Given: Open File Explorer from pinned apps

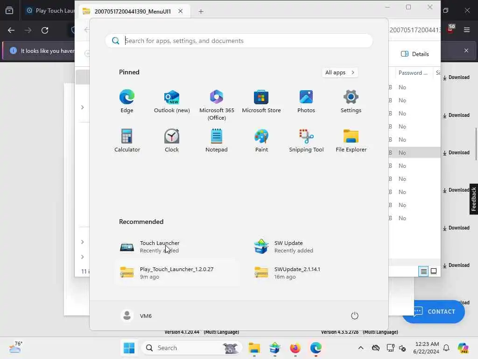Looking at the screenshot, I should point(351,141).
